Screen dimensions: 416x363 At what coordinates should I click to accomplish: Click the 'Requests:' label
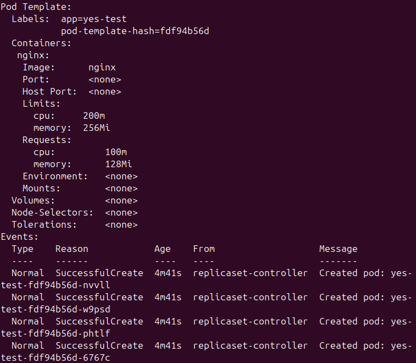click(x=47, y=140)
